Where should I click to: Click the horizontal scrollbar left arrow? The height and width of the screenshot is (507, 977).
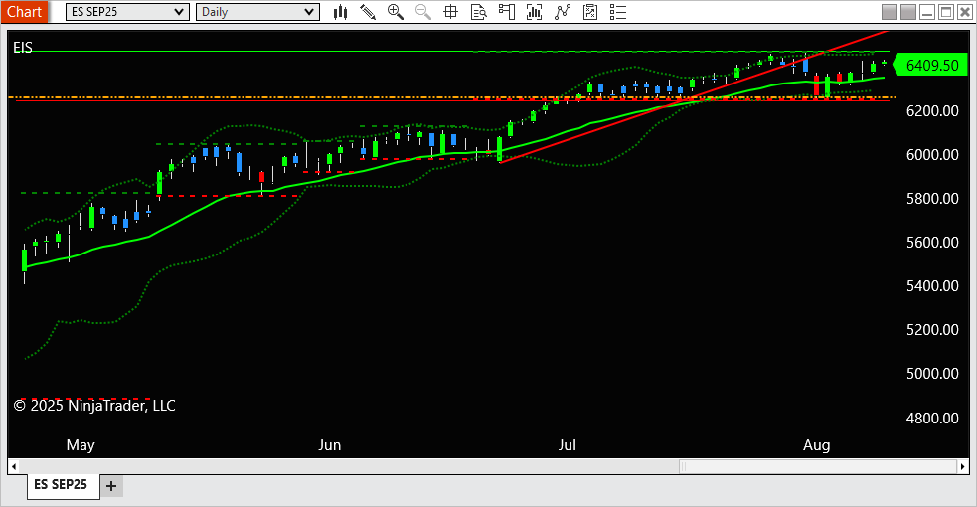click(14, 466)
